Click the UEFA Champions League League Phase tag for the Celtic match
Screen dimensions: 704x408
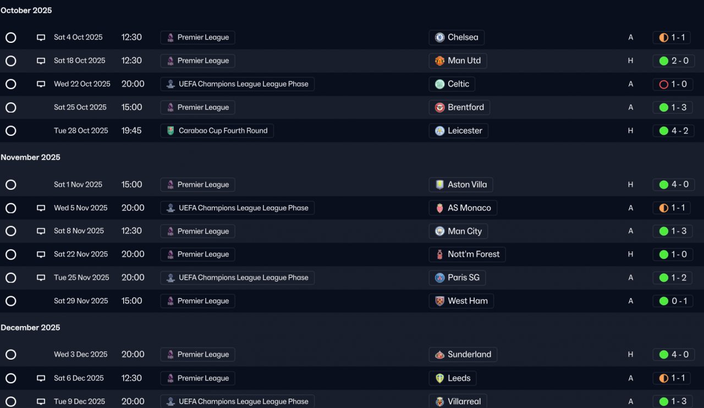click(x=238, y=84)
